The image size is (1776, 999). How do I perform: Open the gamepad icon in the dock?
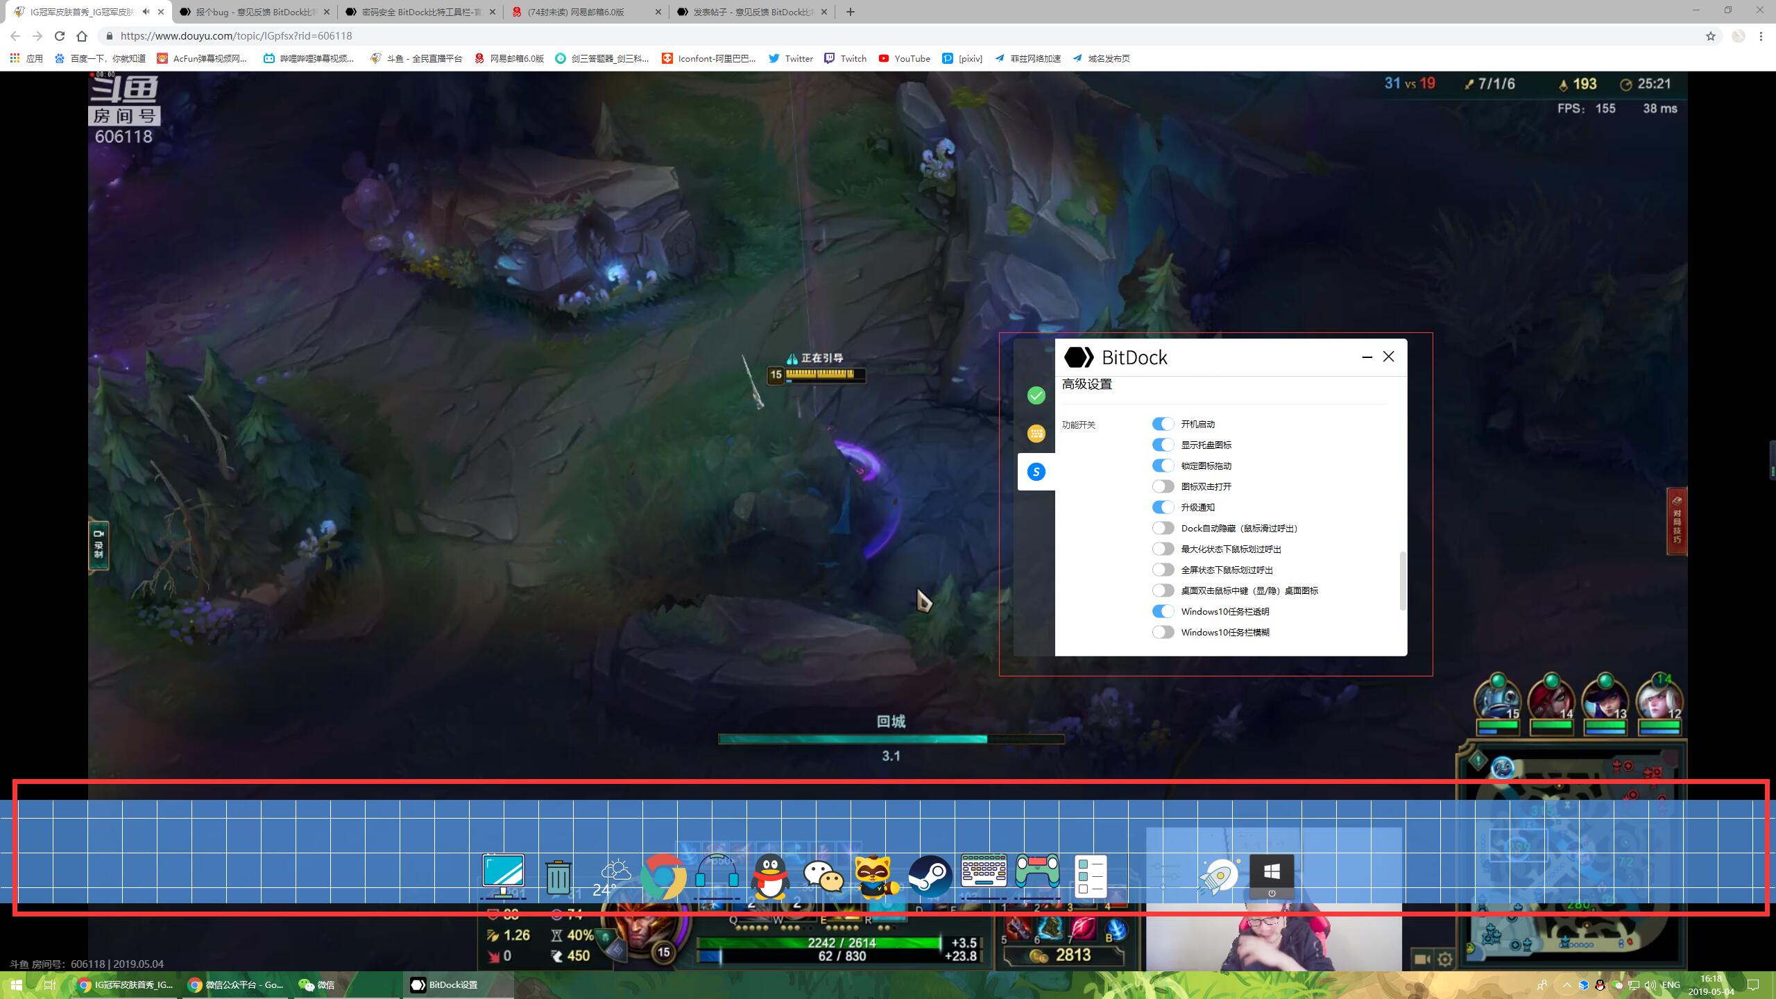(x=1037, y=871)
